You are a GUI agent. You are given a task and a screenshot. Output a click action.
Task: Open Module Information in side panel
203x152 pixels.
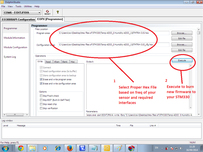pos(14,38)
